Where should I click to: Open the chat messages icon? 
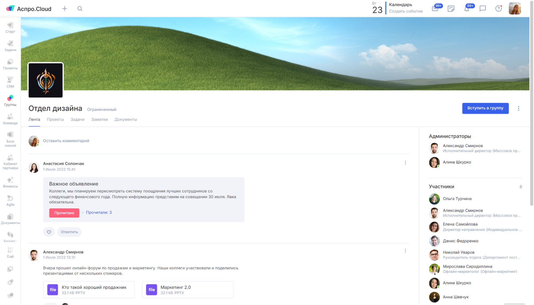point(482,9)
